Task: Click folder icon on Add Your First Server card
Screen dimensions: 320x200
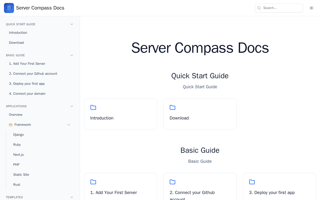Action: tap(93, 182)
